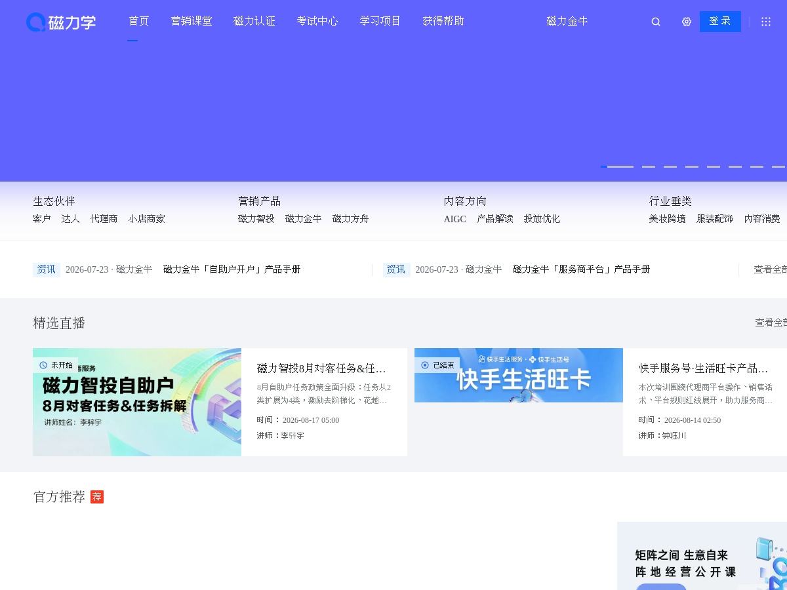This screenshot has height=590, width=787.
Task: Filter by 达人 under 生态伙伴
Action: pyautogui.click(x=71, y=219)
